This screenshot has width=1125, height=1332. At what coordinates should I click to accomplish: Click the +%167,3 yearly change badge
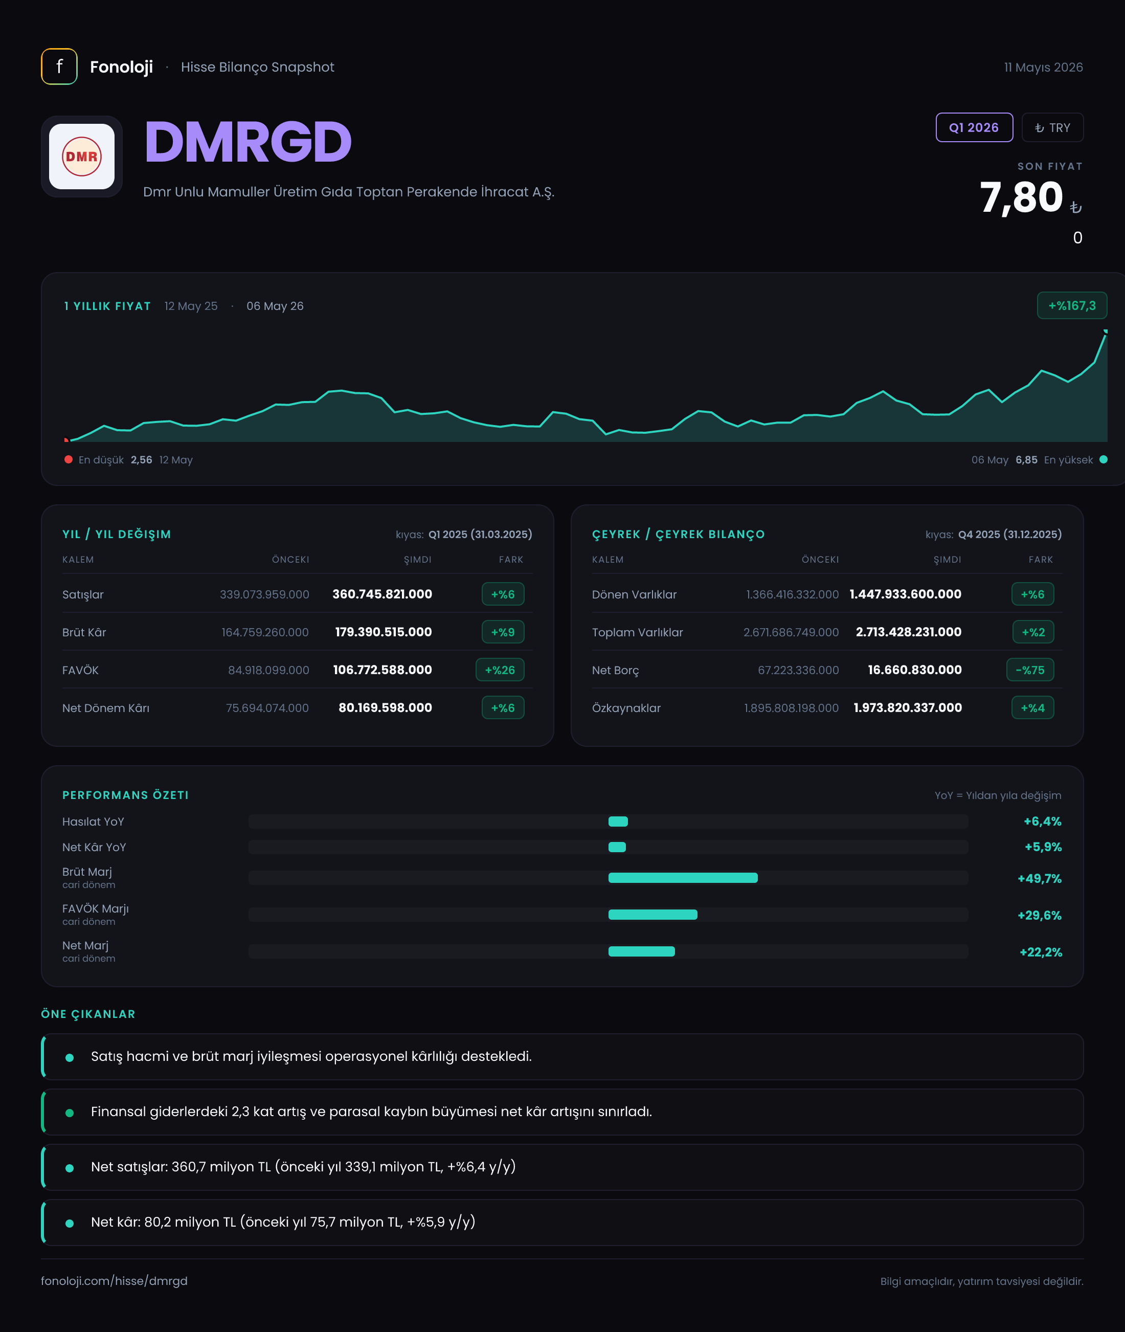pos(1071,305)
